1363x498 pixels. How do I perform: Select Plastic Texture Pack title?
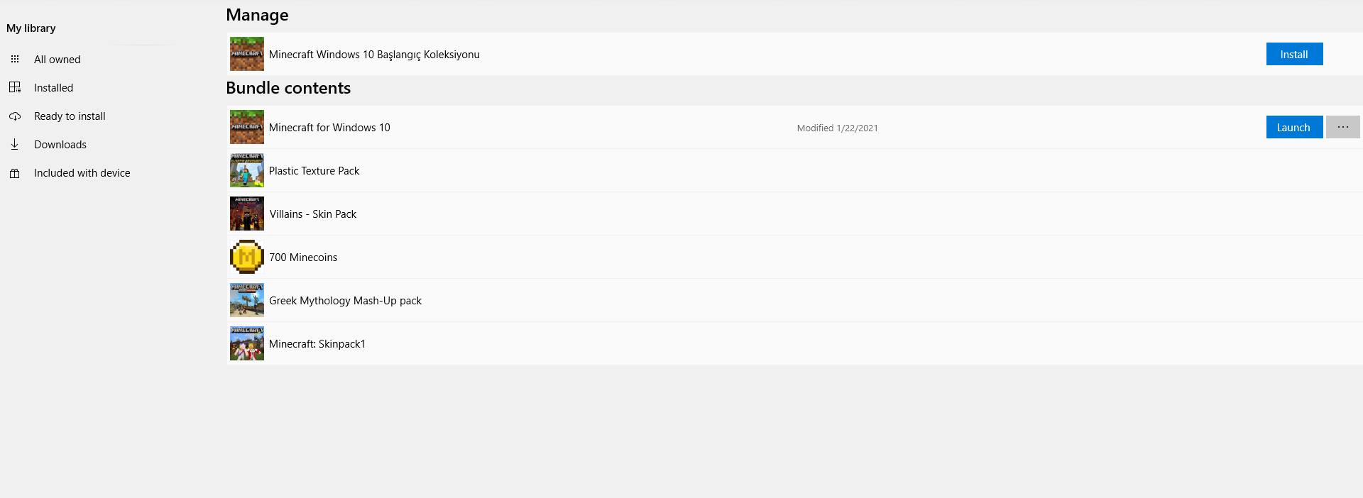coord(314,171)
